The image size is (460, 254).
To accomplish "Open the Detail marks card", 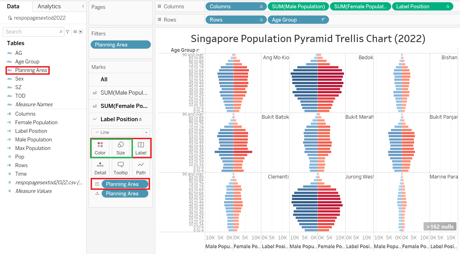I will [100, 168].
